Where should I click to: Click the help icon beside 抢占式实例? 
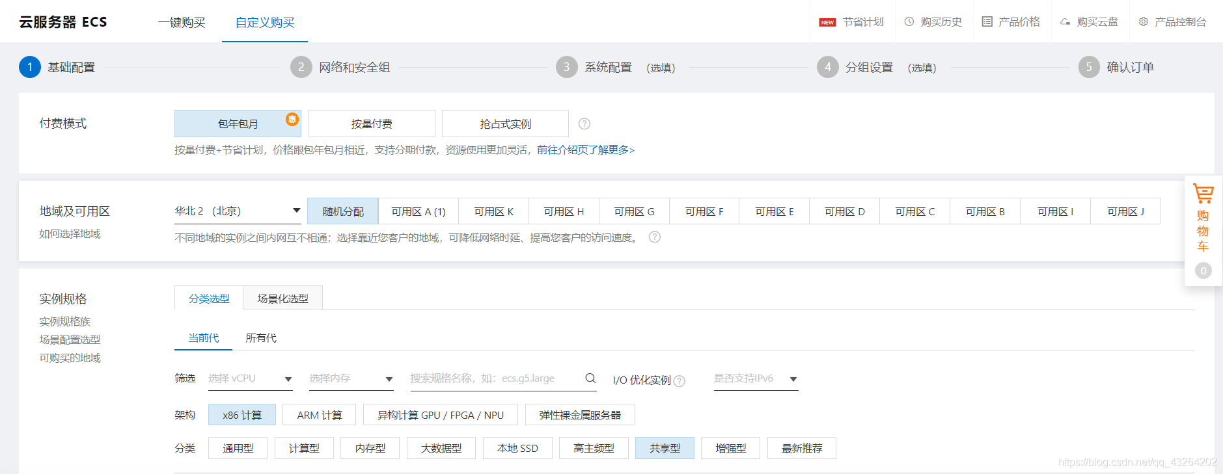584,124
